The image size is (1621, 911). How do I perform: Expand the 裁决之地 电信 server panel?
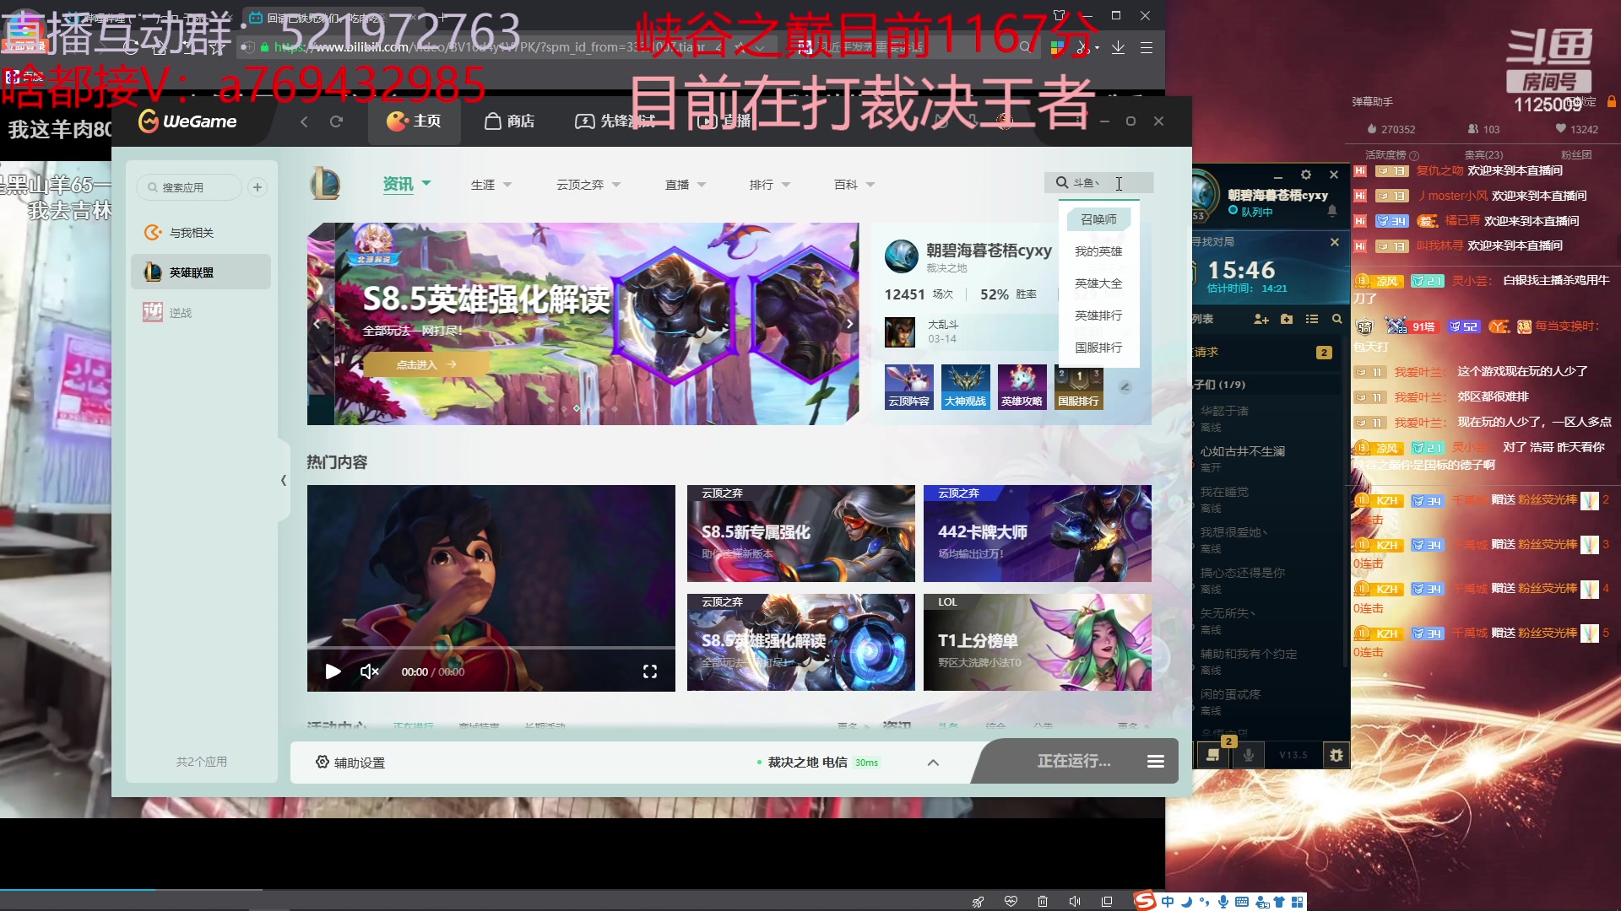932,763
